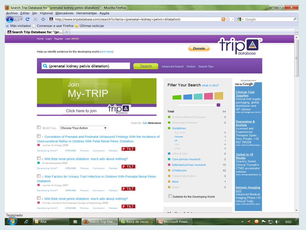Click the green Search button
This screenshot has height=230, width=306.
tap(146, 66)
